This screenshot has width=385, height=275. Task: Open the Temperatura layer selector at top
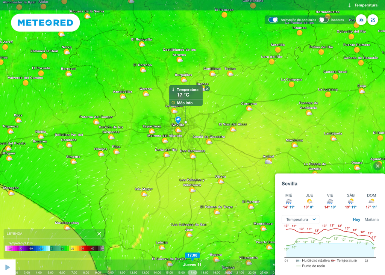pos(363,5)
